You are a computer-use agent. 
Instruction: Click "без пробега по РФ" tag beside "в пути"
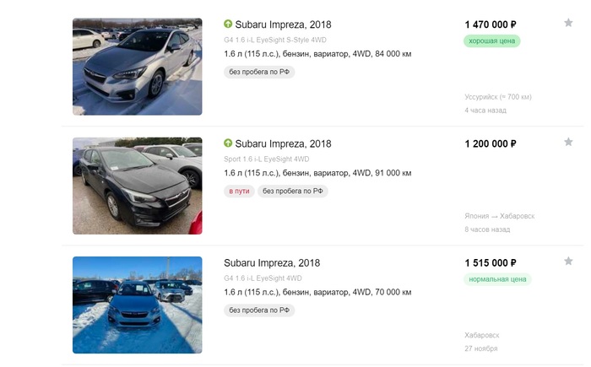click(292, 192)
